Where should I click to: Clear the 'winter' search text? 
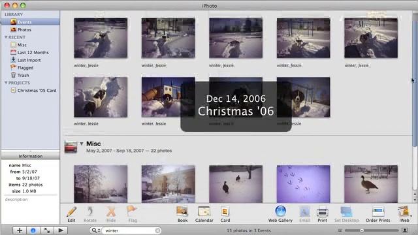click(158, 230)
